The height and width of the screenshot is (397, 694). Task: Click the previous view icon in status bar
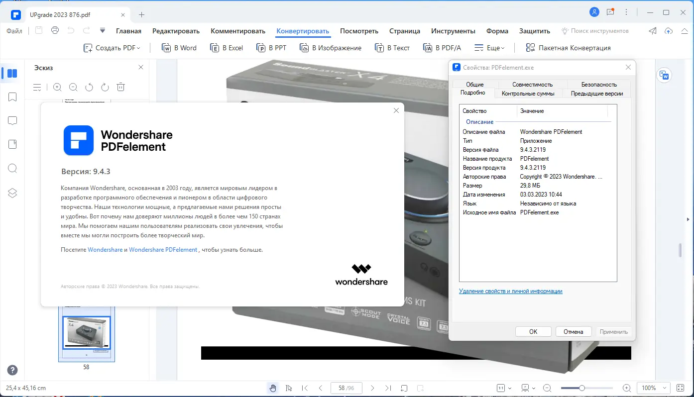pos(404,388)
